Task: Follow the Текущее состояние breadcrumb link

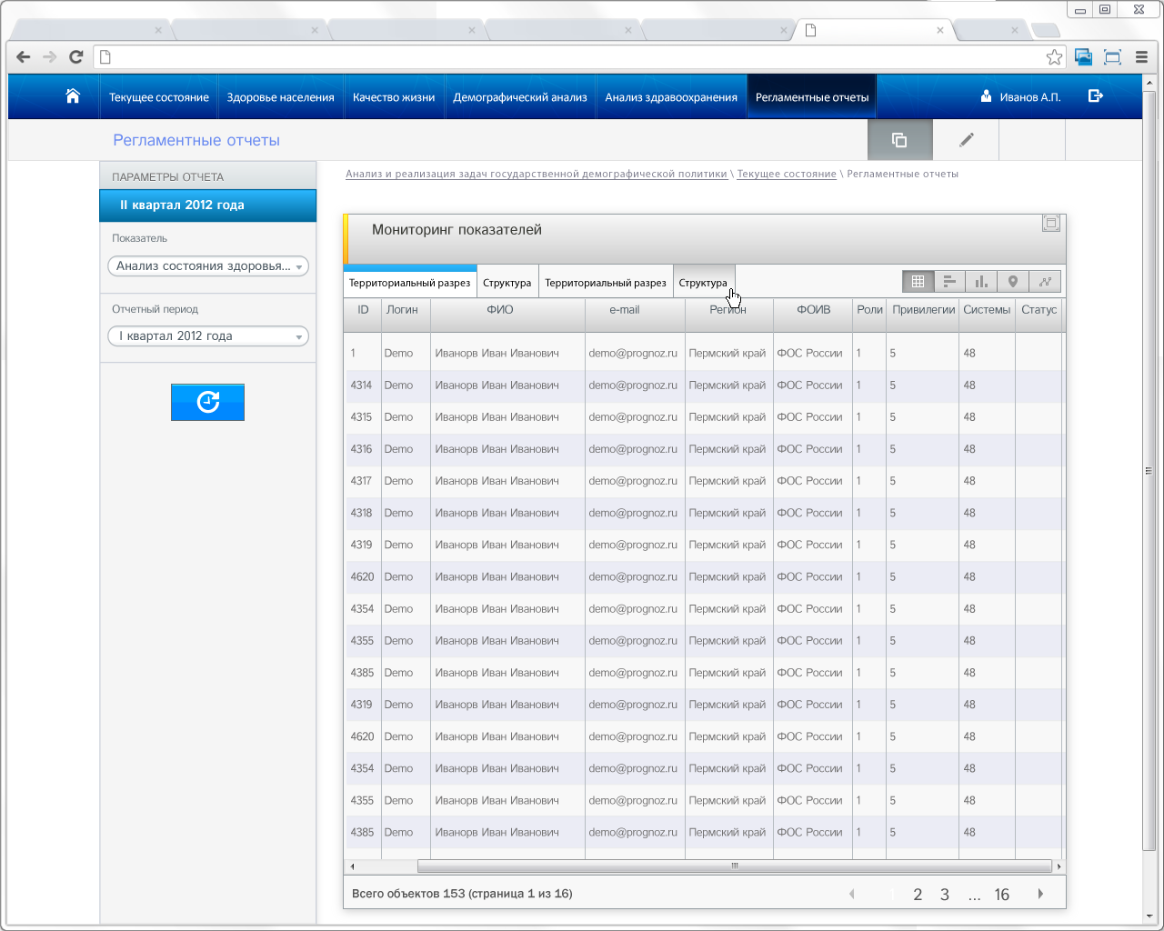Action: [787, 174]
